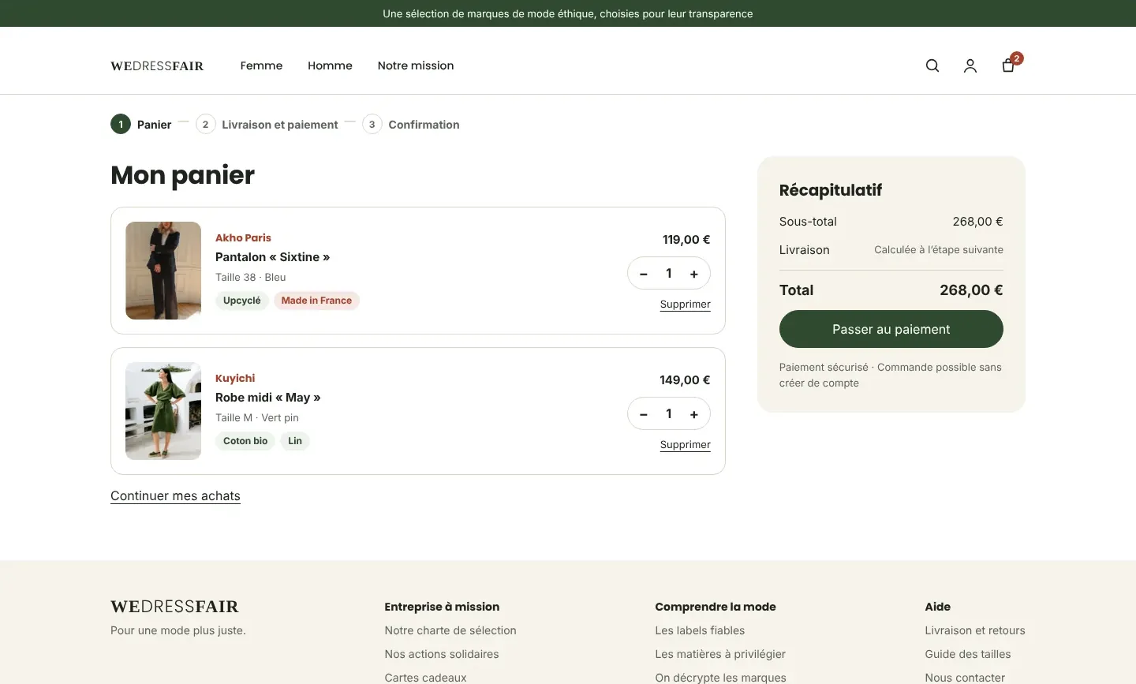The width and height of the screenshot is (1136, 684).
Task: Open the shopping bag cart icon
Action: click(x=1008, y=65)
